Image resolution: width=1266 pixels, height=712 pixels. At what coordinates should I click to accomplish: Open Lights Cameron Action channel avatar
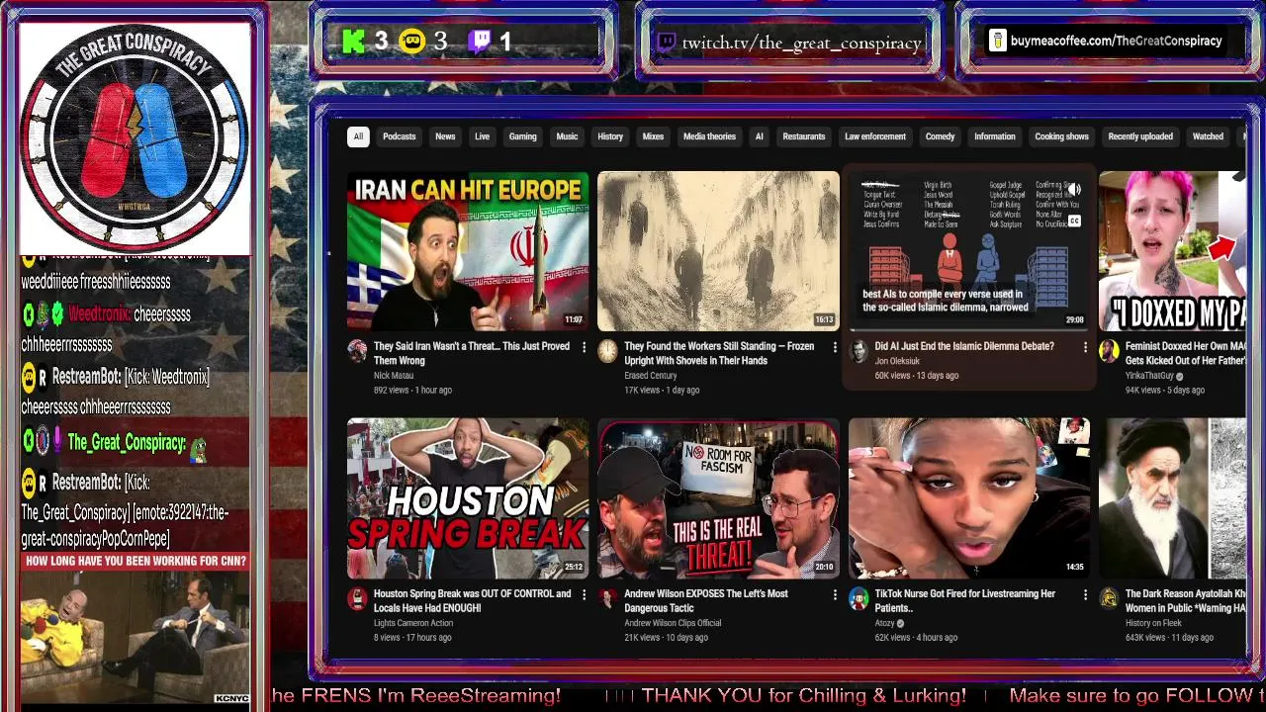click(x=357, y=598)
